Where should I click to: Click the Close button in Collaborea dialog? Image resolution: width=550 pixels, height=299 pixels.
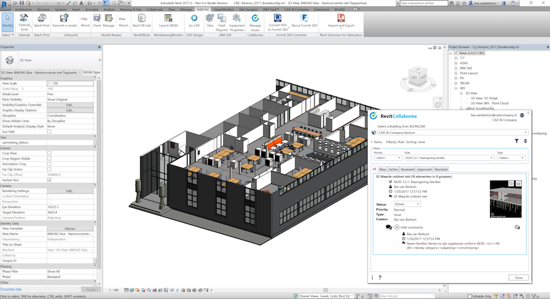pos(518,278)
